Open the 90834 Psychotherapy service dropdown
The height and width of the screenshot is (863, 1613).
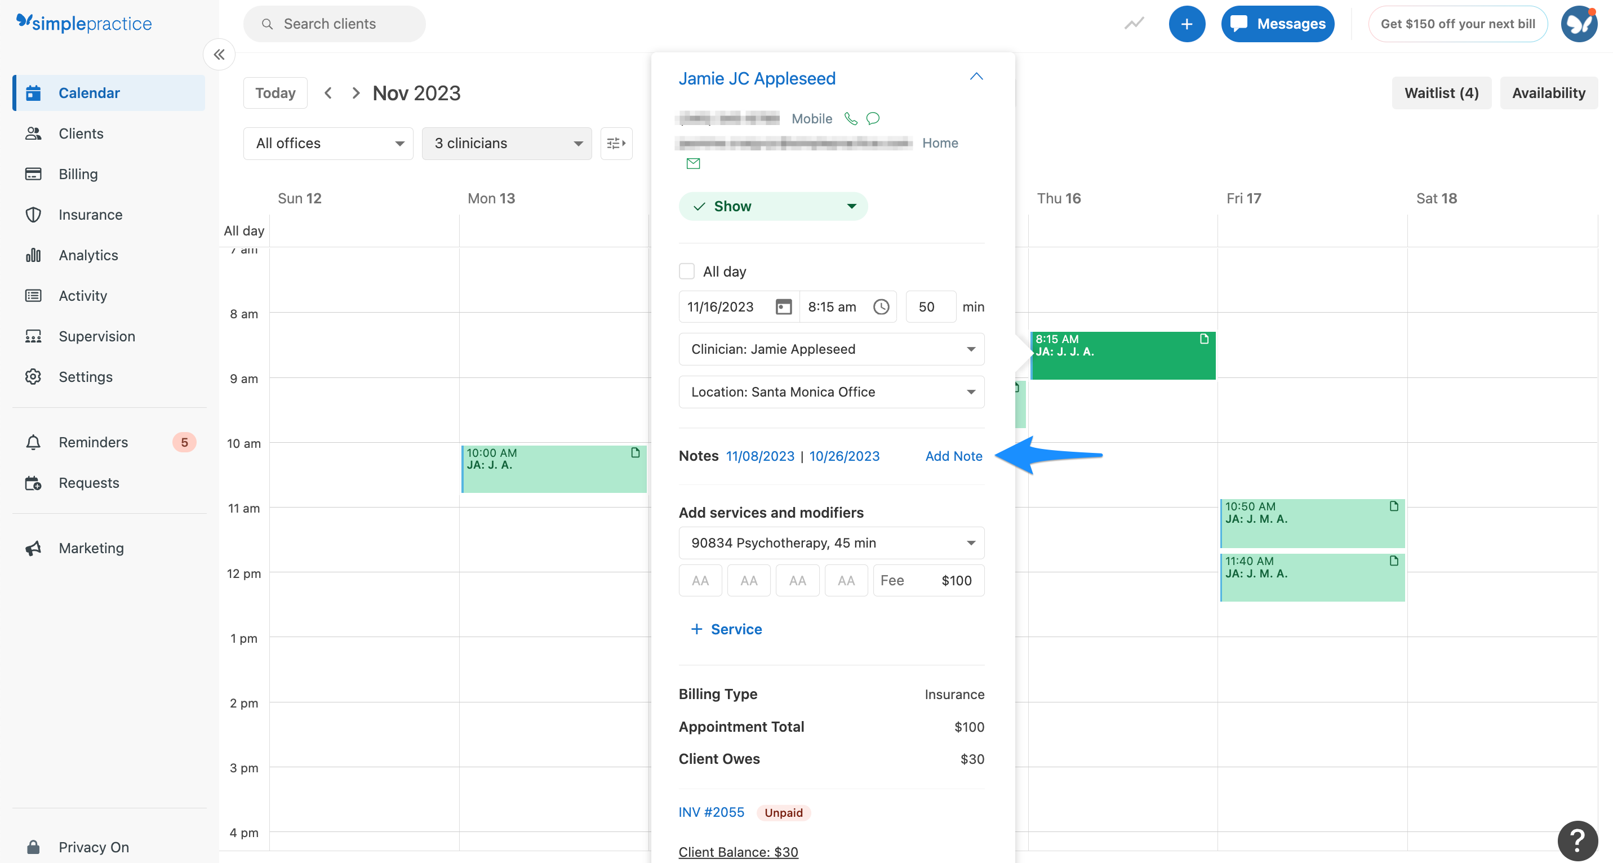(x=831, y=543)
